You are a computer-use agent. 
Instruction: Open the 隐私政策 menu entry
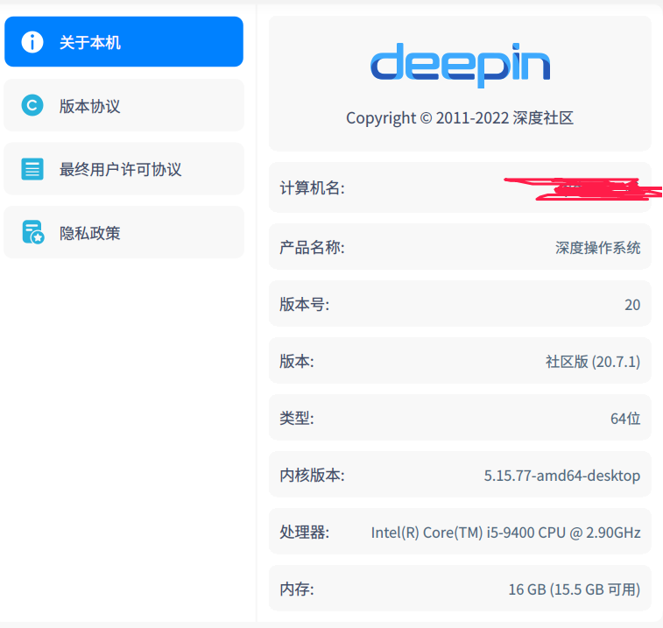[123, 232]
